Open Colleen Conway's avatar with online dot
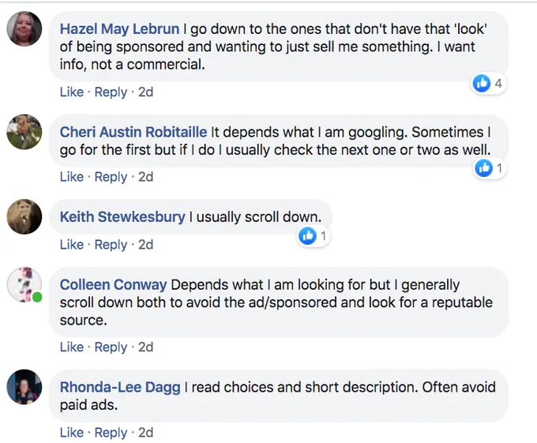537x443 pixels. 24,284
